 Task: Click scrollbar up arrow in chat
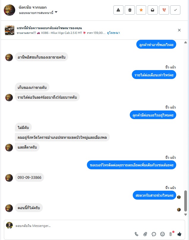coord(185,42)
